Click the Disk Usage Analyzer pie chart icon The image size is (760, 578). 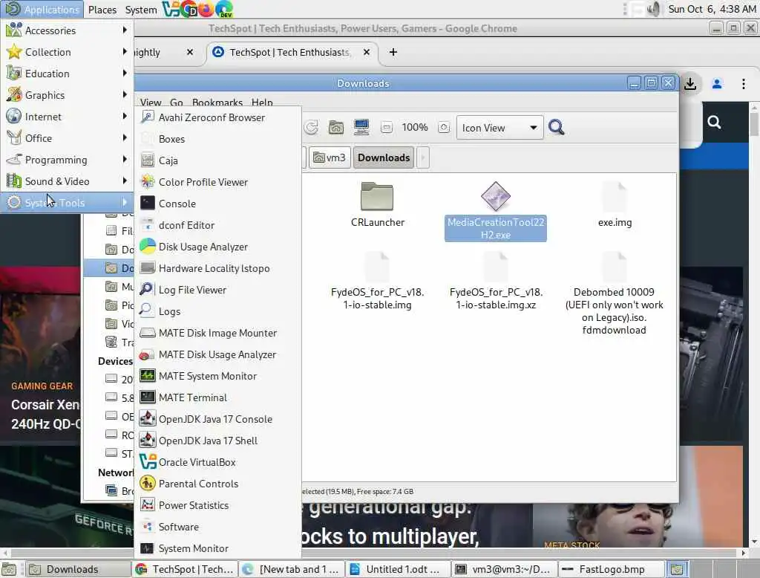coord(148,247)
